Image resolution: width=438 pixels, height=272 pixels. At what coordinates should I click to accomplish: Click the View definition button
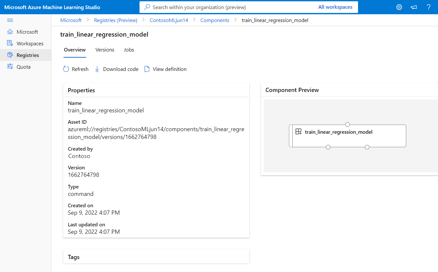point(165,69)
